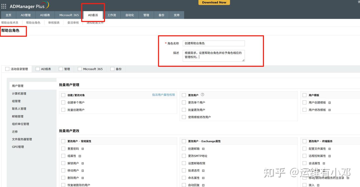The image size is (360, 187).
Task: Check 设置邮箱权限 option
Action: pos(184,163)
